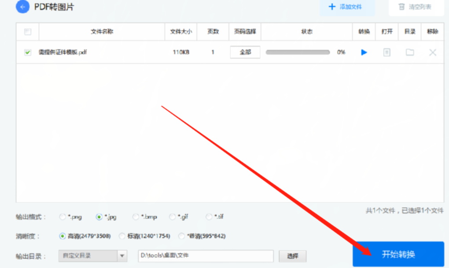Click the 全部 page selection button

[245, 52]
